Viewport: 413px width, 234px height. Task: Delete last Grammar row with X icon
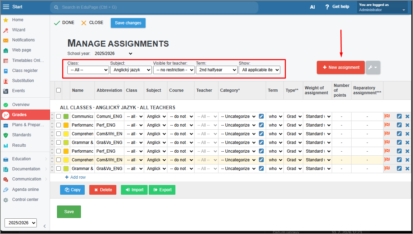[407, 169]
